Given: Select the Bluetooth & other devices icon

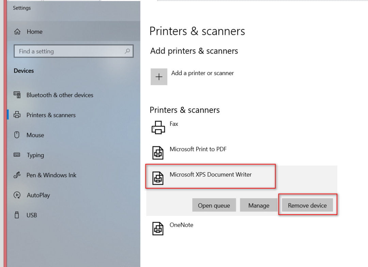Looking at the screenshot, I should coord(18,95).
